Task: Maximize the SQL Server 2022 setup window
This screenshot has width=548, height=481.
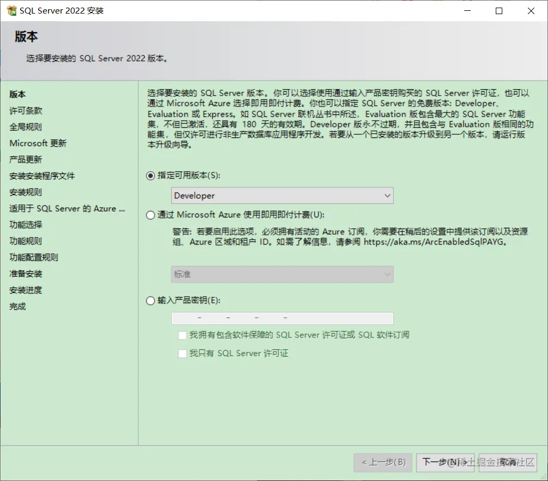Action: click(x=499, y=11)
